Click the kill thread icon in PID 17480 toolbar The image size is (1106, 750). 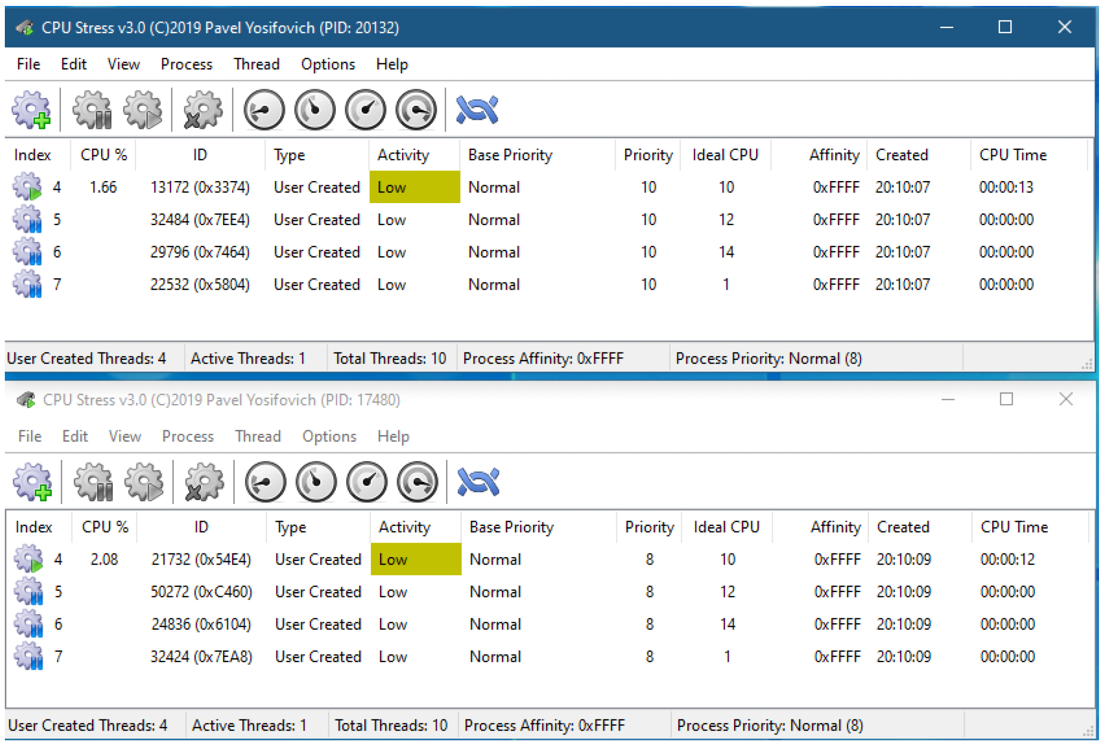click(x=204, y=482)
